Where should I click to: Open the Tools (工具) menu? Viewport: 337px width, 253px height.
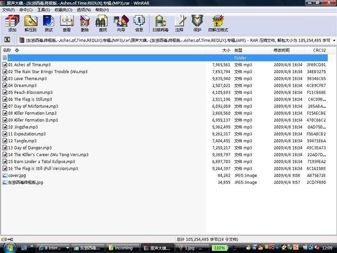44,10
